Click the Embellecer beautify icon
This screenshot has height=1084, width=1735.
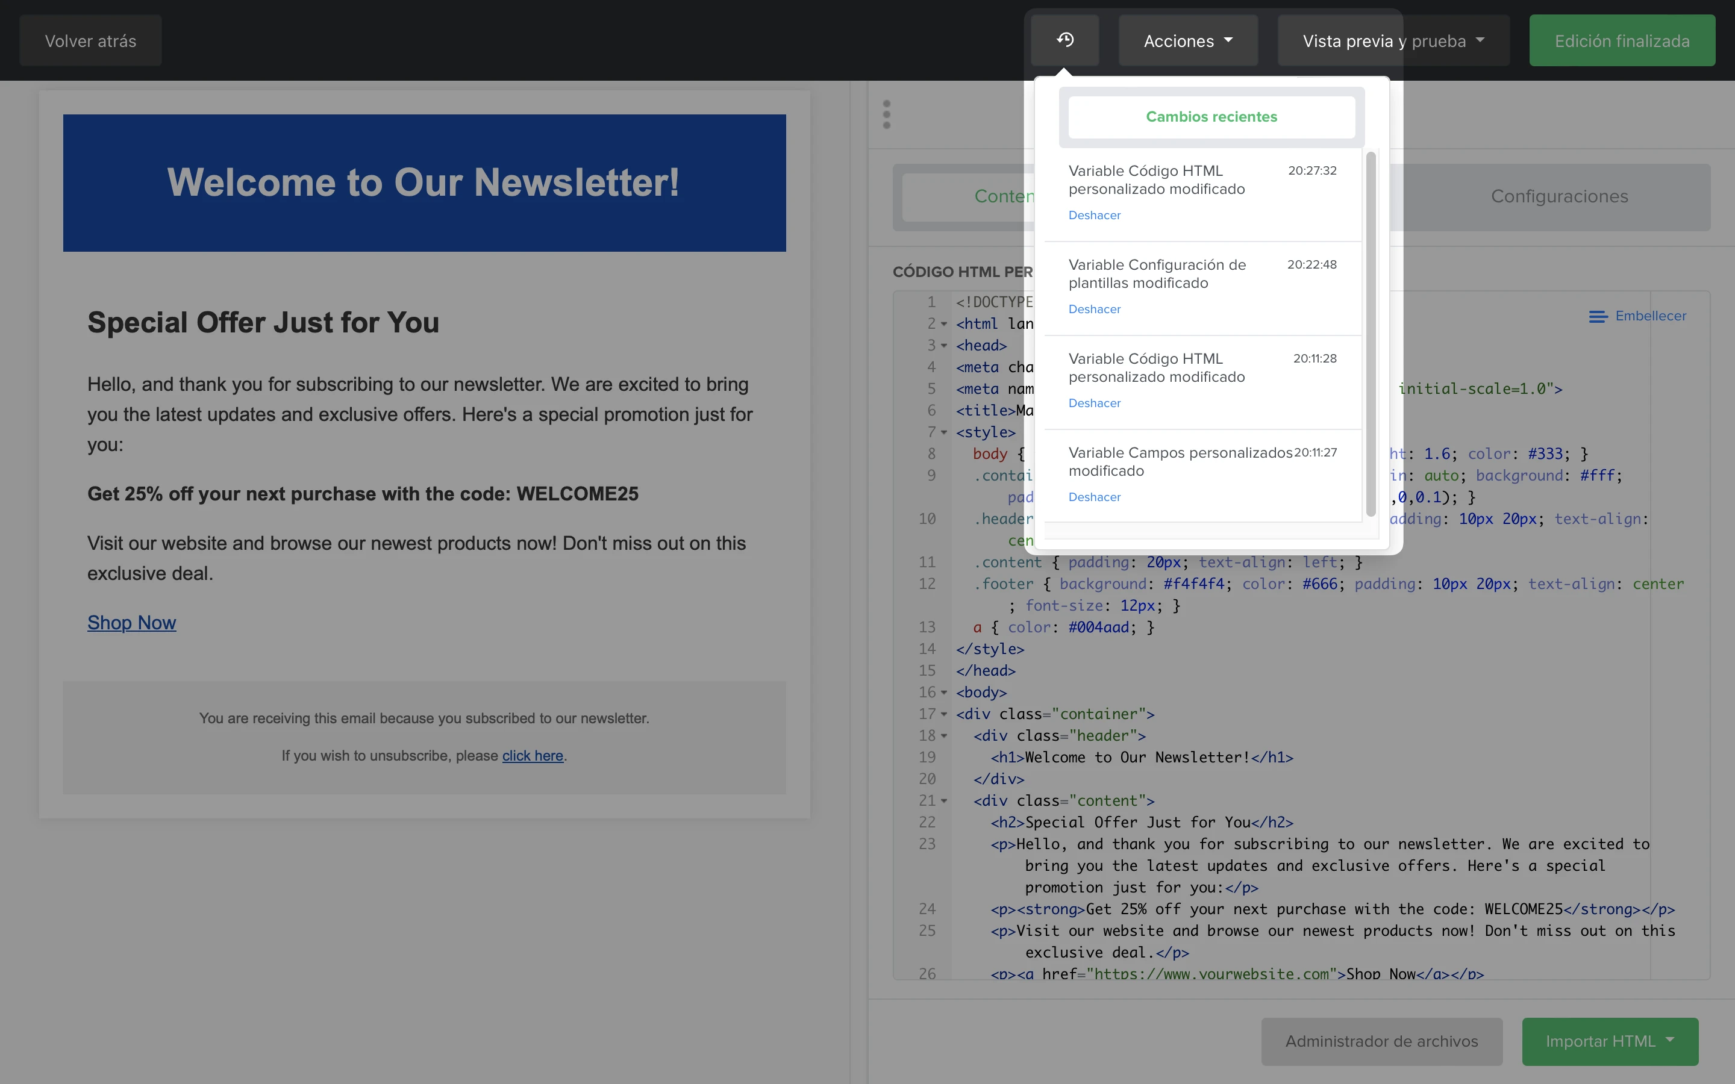[x=1598, y=316]
